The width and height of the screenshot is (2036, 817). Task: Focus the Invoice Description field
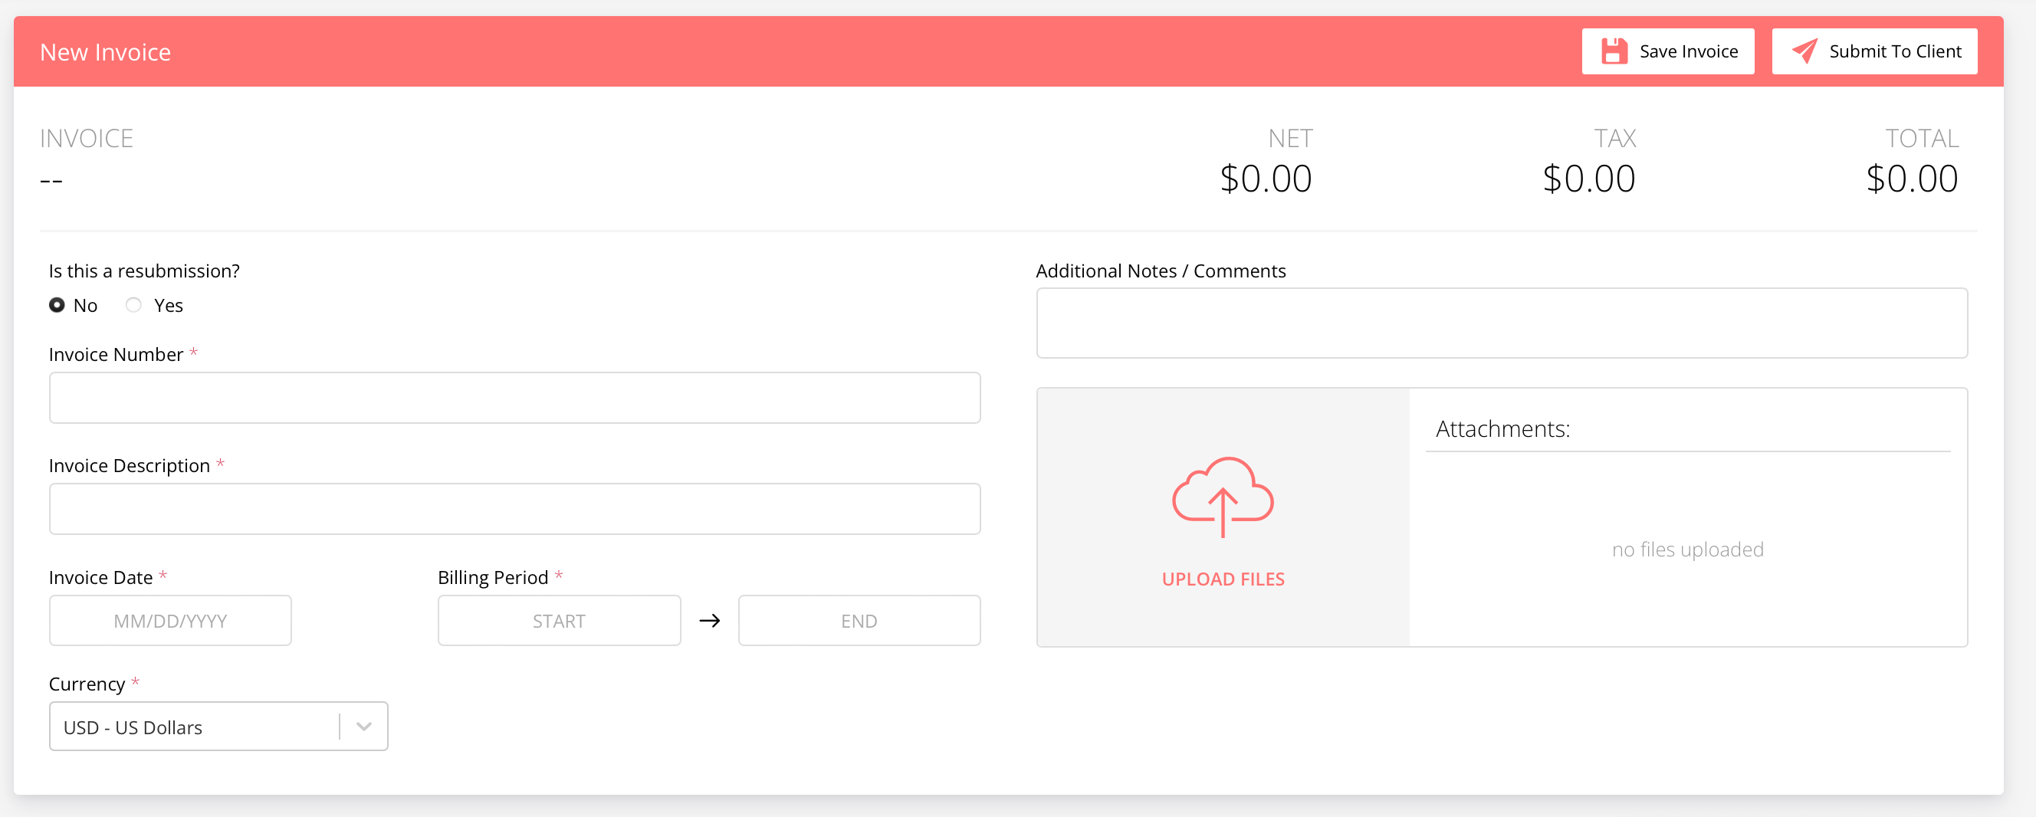click(x=514, y=509)
